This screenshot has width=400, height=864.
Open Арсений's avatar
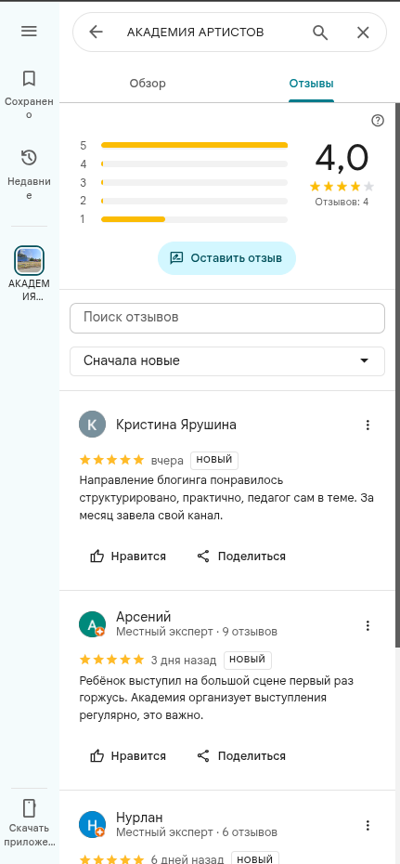click(x=92, y=624)
